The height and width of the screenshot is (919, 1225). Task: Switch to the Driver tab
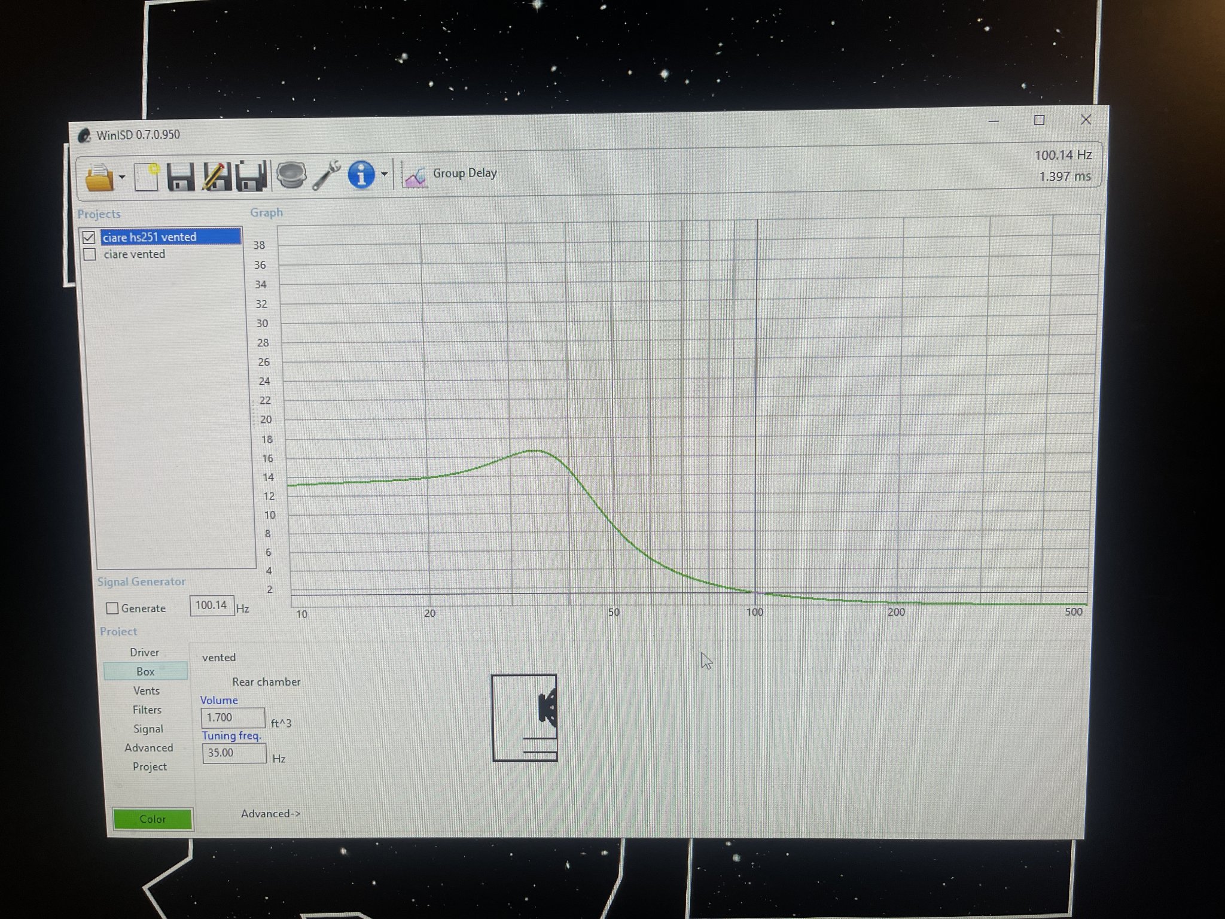(x=145, y=652)
